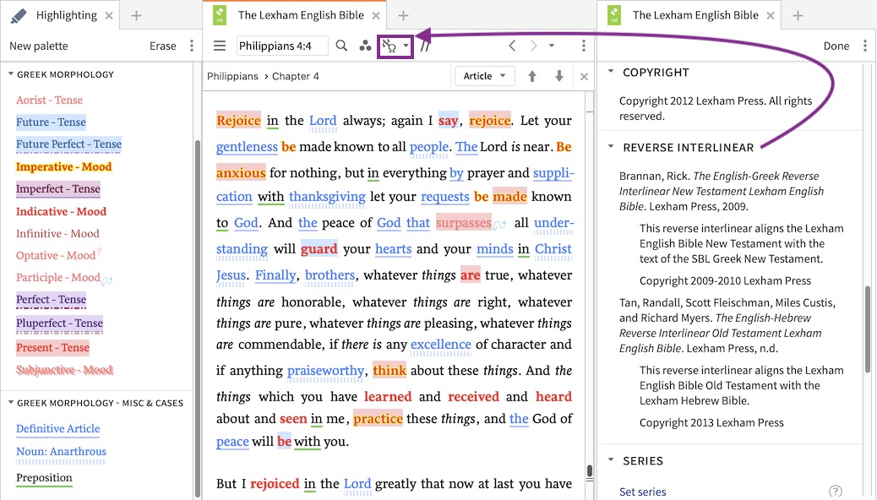Click the Highlighting pencil tab icon
This screenshot has height=500, width=877.
18,16
